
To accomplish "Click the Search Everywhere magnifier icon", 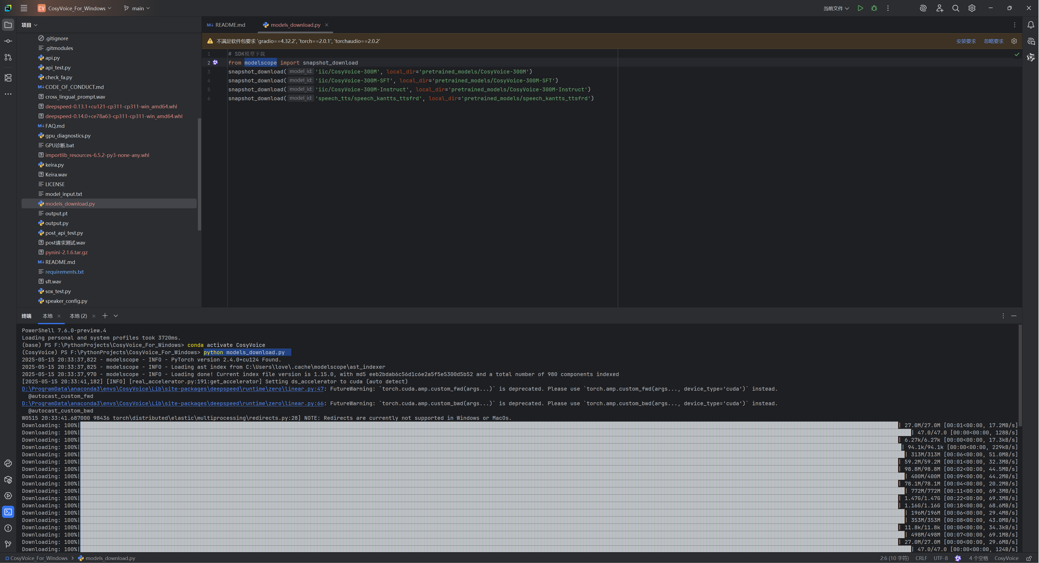I will [955, 8].
